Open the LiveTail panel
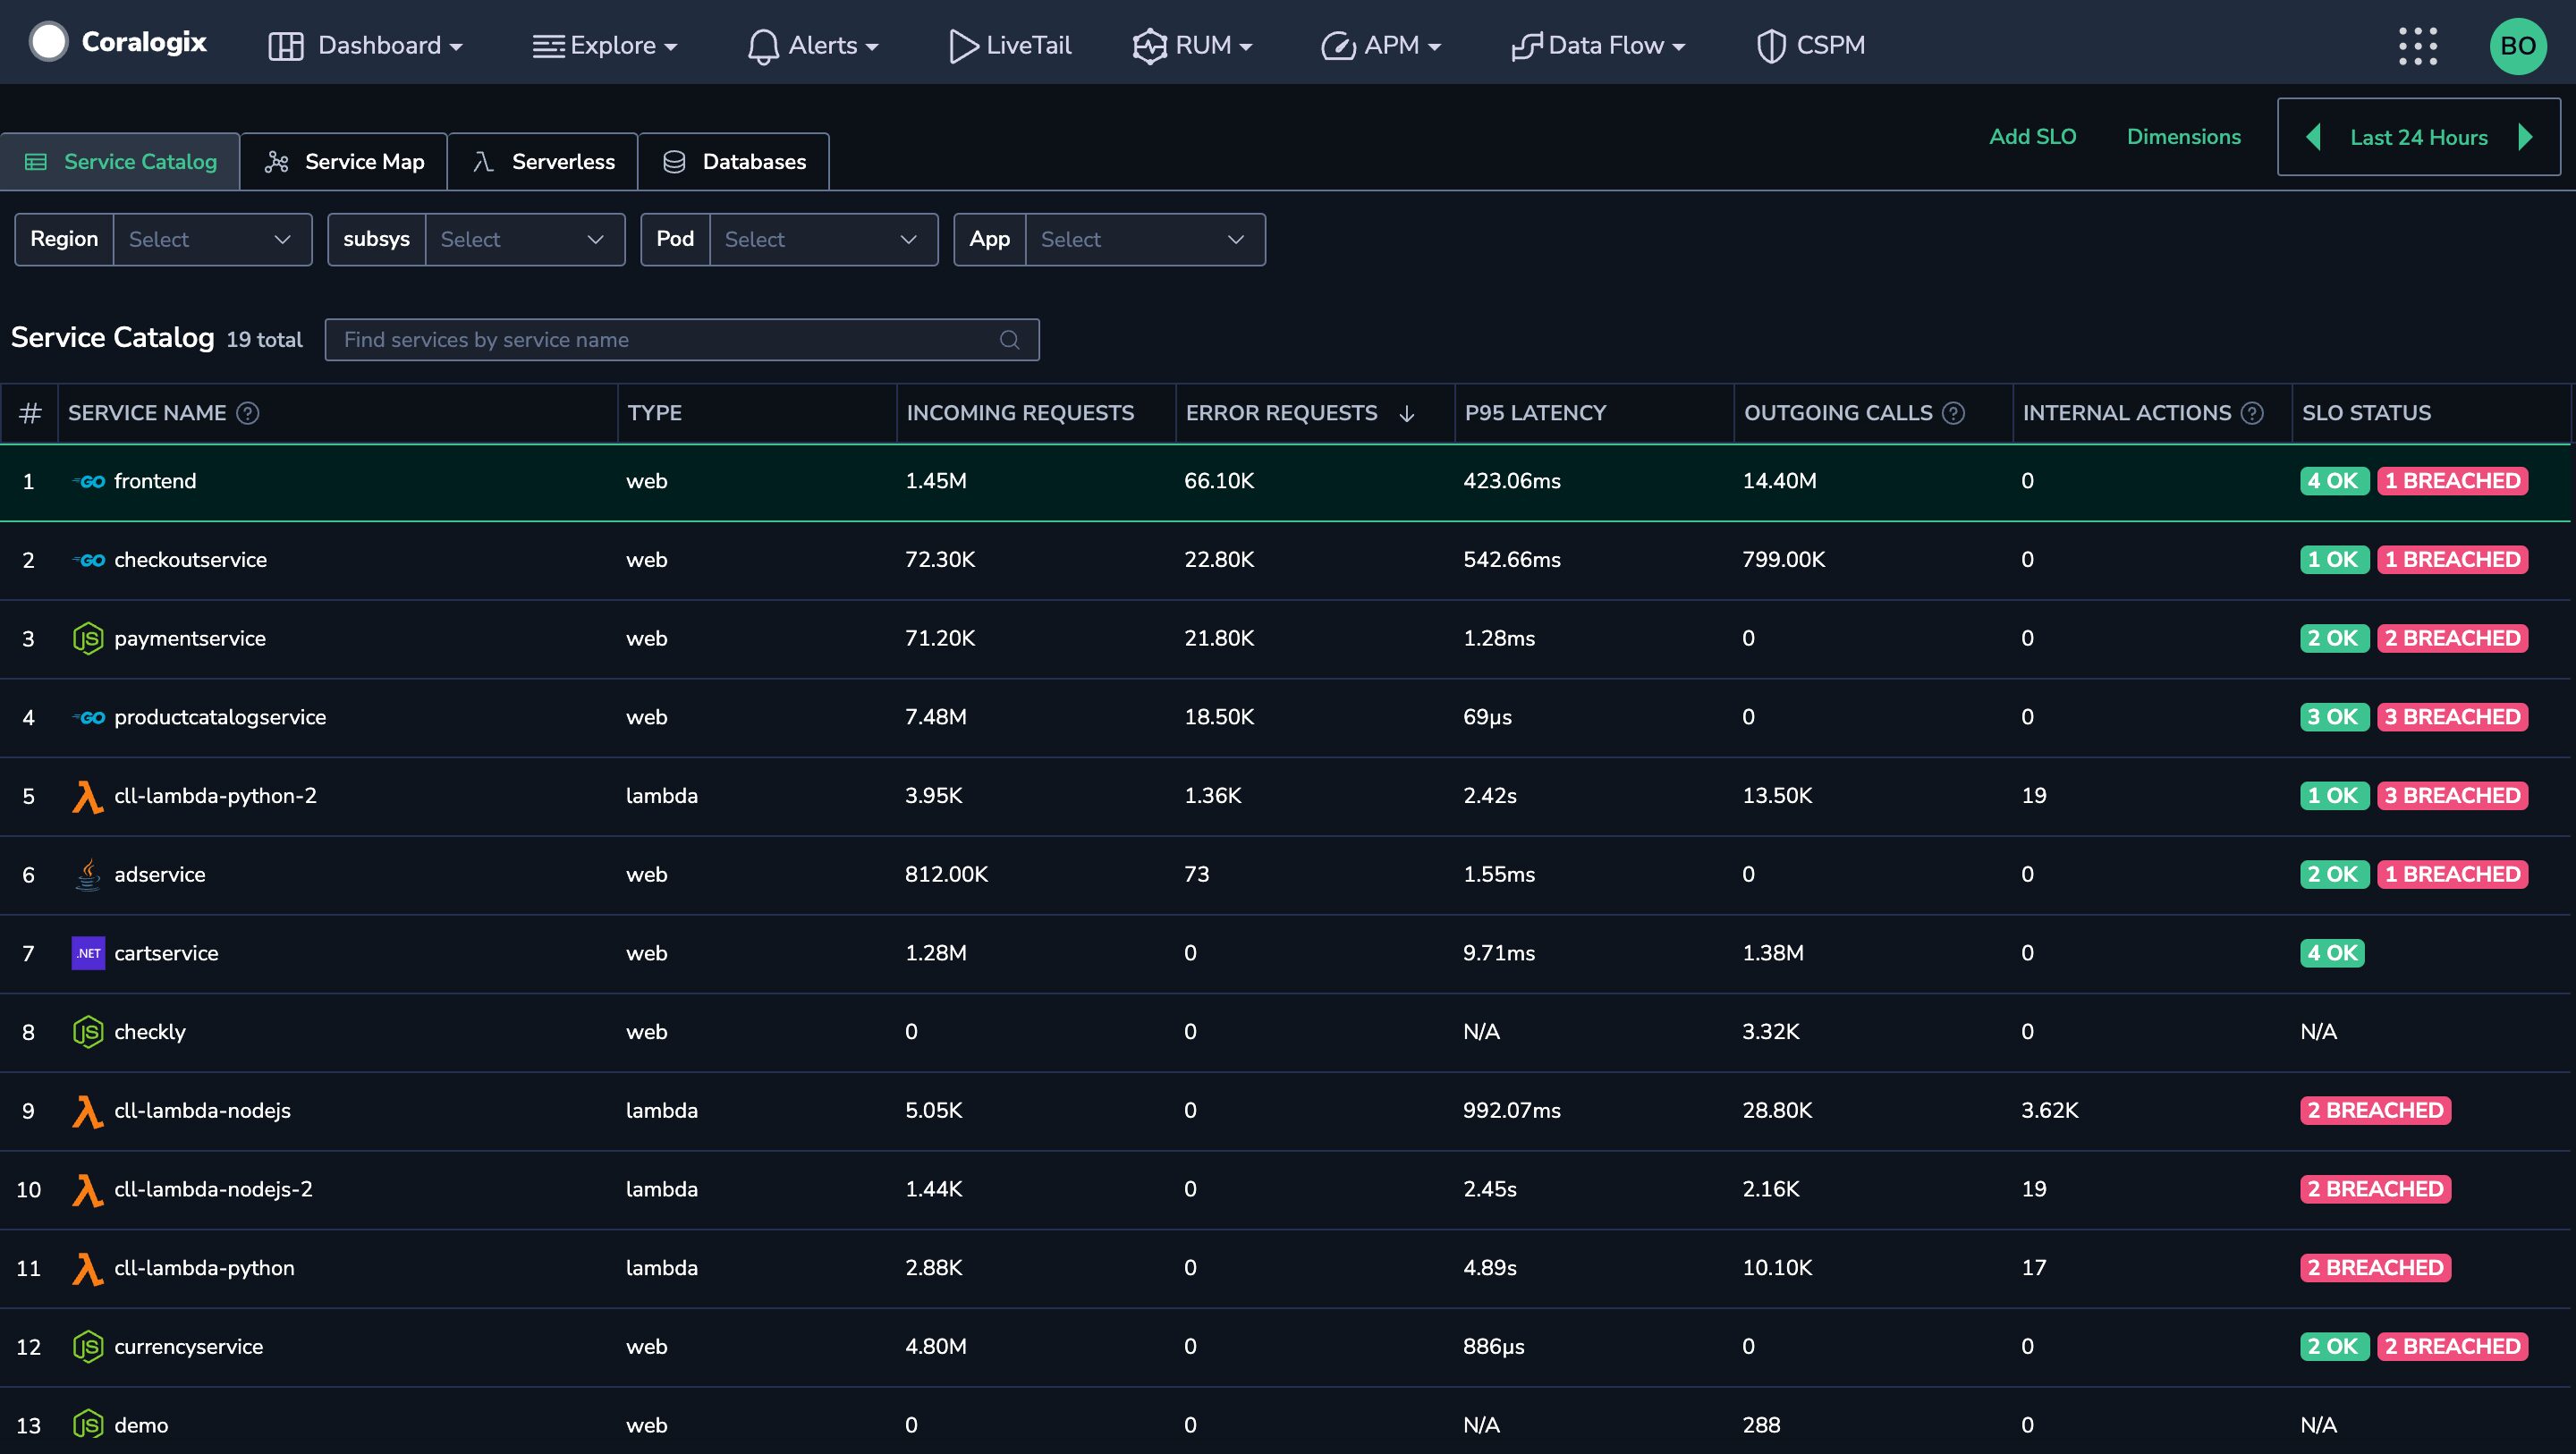2576x1454 pixels. tap(1010, 42)
